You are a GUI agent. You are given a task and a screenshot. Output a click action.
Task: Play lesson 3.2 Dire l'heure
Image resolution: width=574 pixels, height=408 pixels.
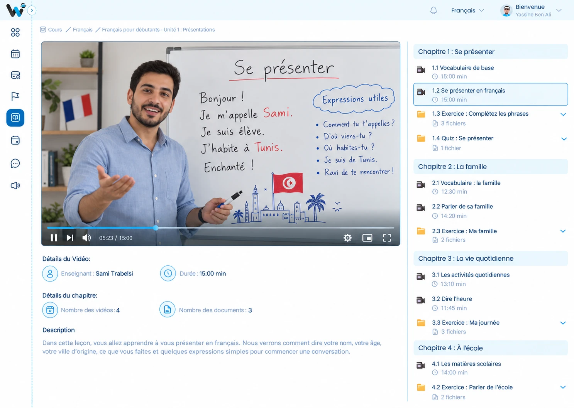tap(491, 303)
